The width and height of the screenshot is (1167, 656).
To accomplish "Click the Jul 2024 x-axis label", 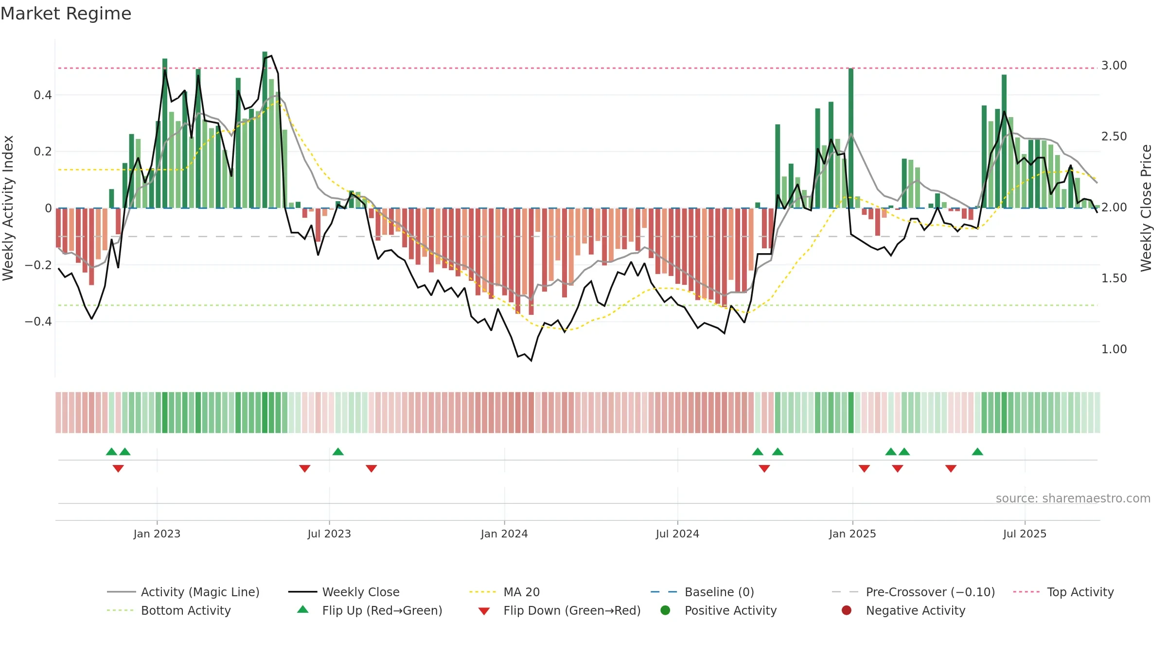I will tap(677, 534).
